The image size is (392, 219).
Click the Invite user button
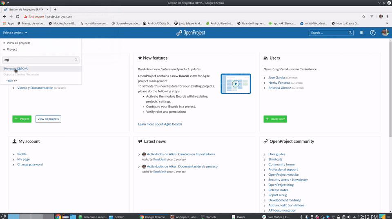click(x=275, y=119)
